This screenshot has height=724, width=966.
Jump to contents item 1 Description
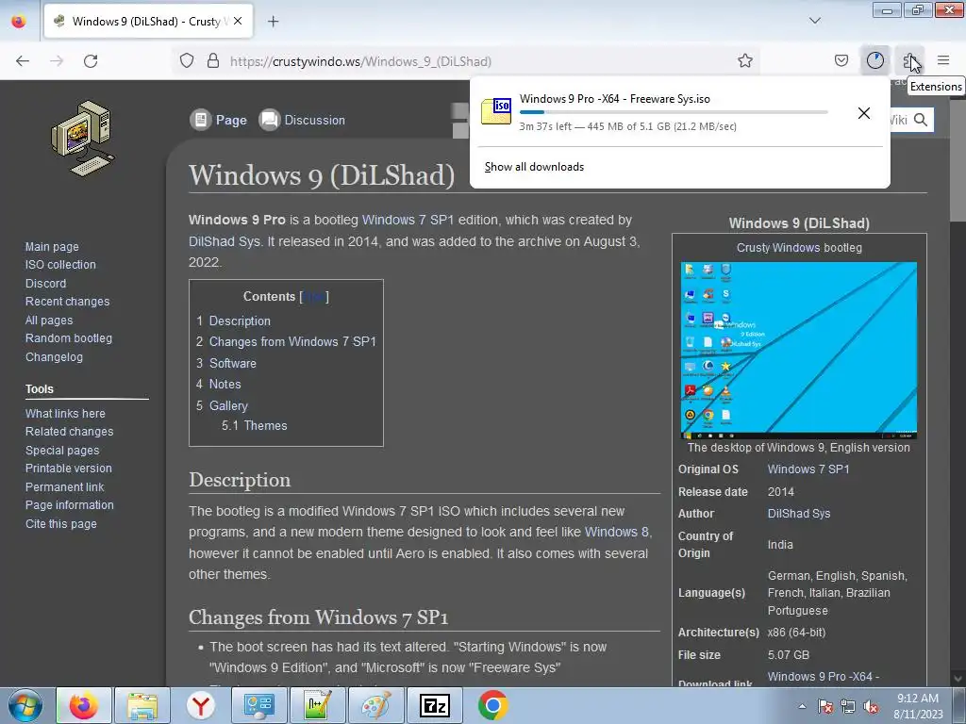click(233, 321)
